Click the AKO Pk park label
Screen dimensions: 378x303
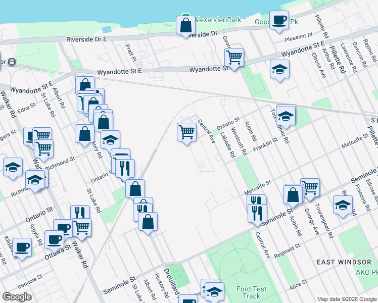click(367, 272)
